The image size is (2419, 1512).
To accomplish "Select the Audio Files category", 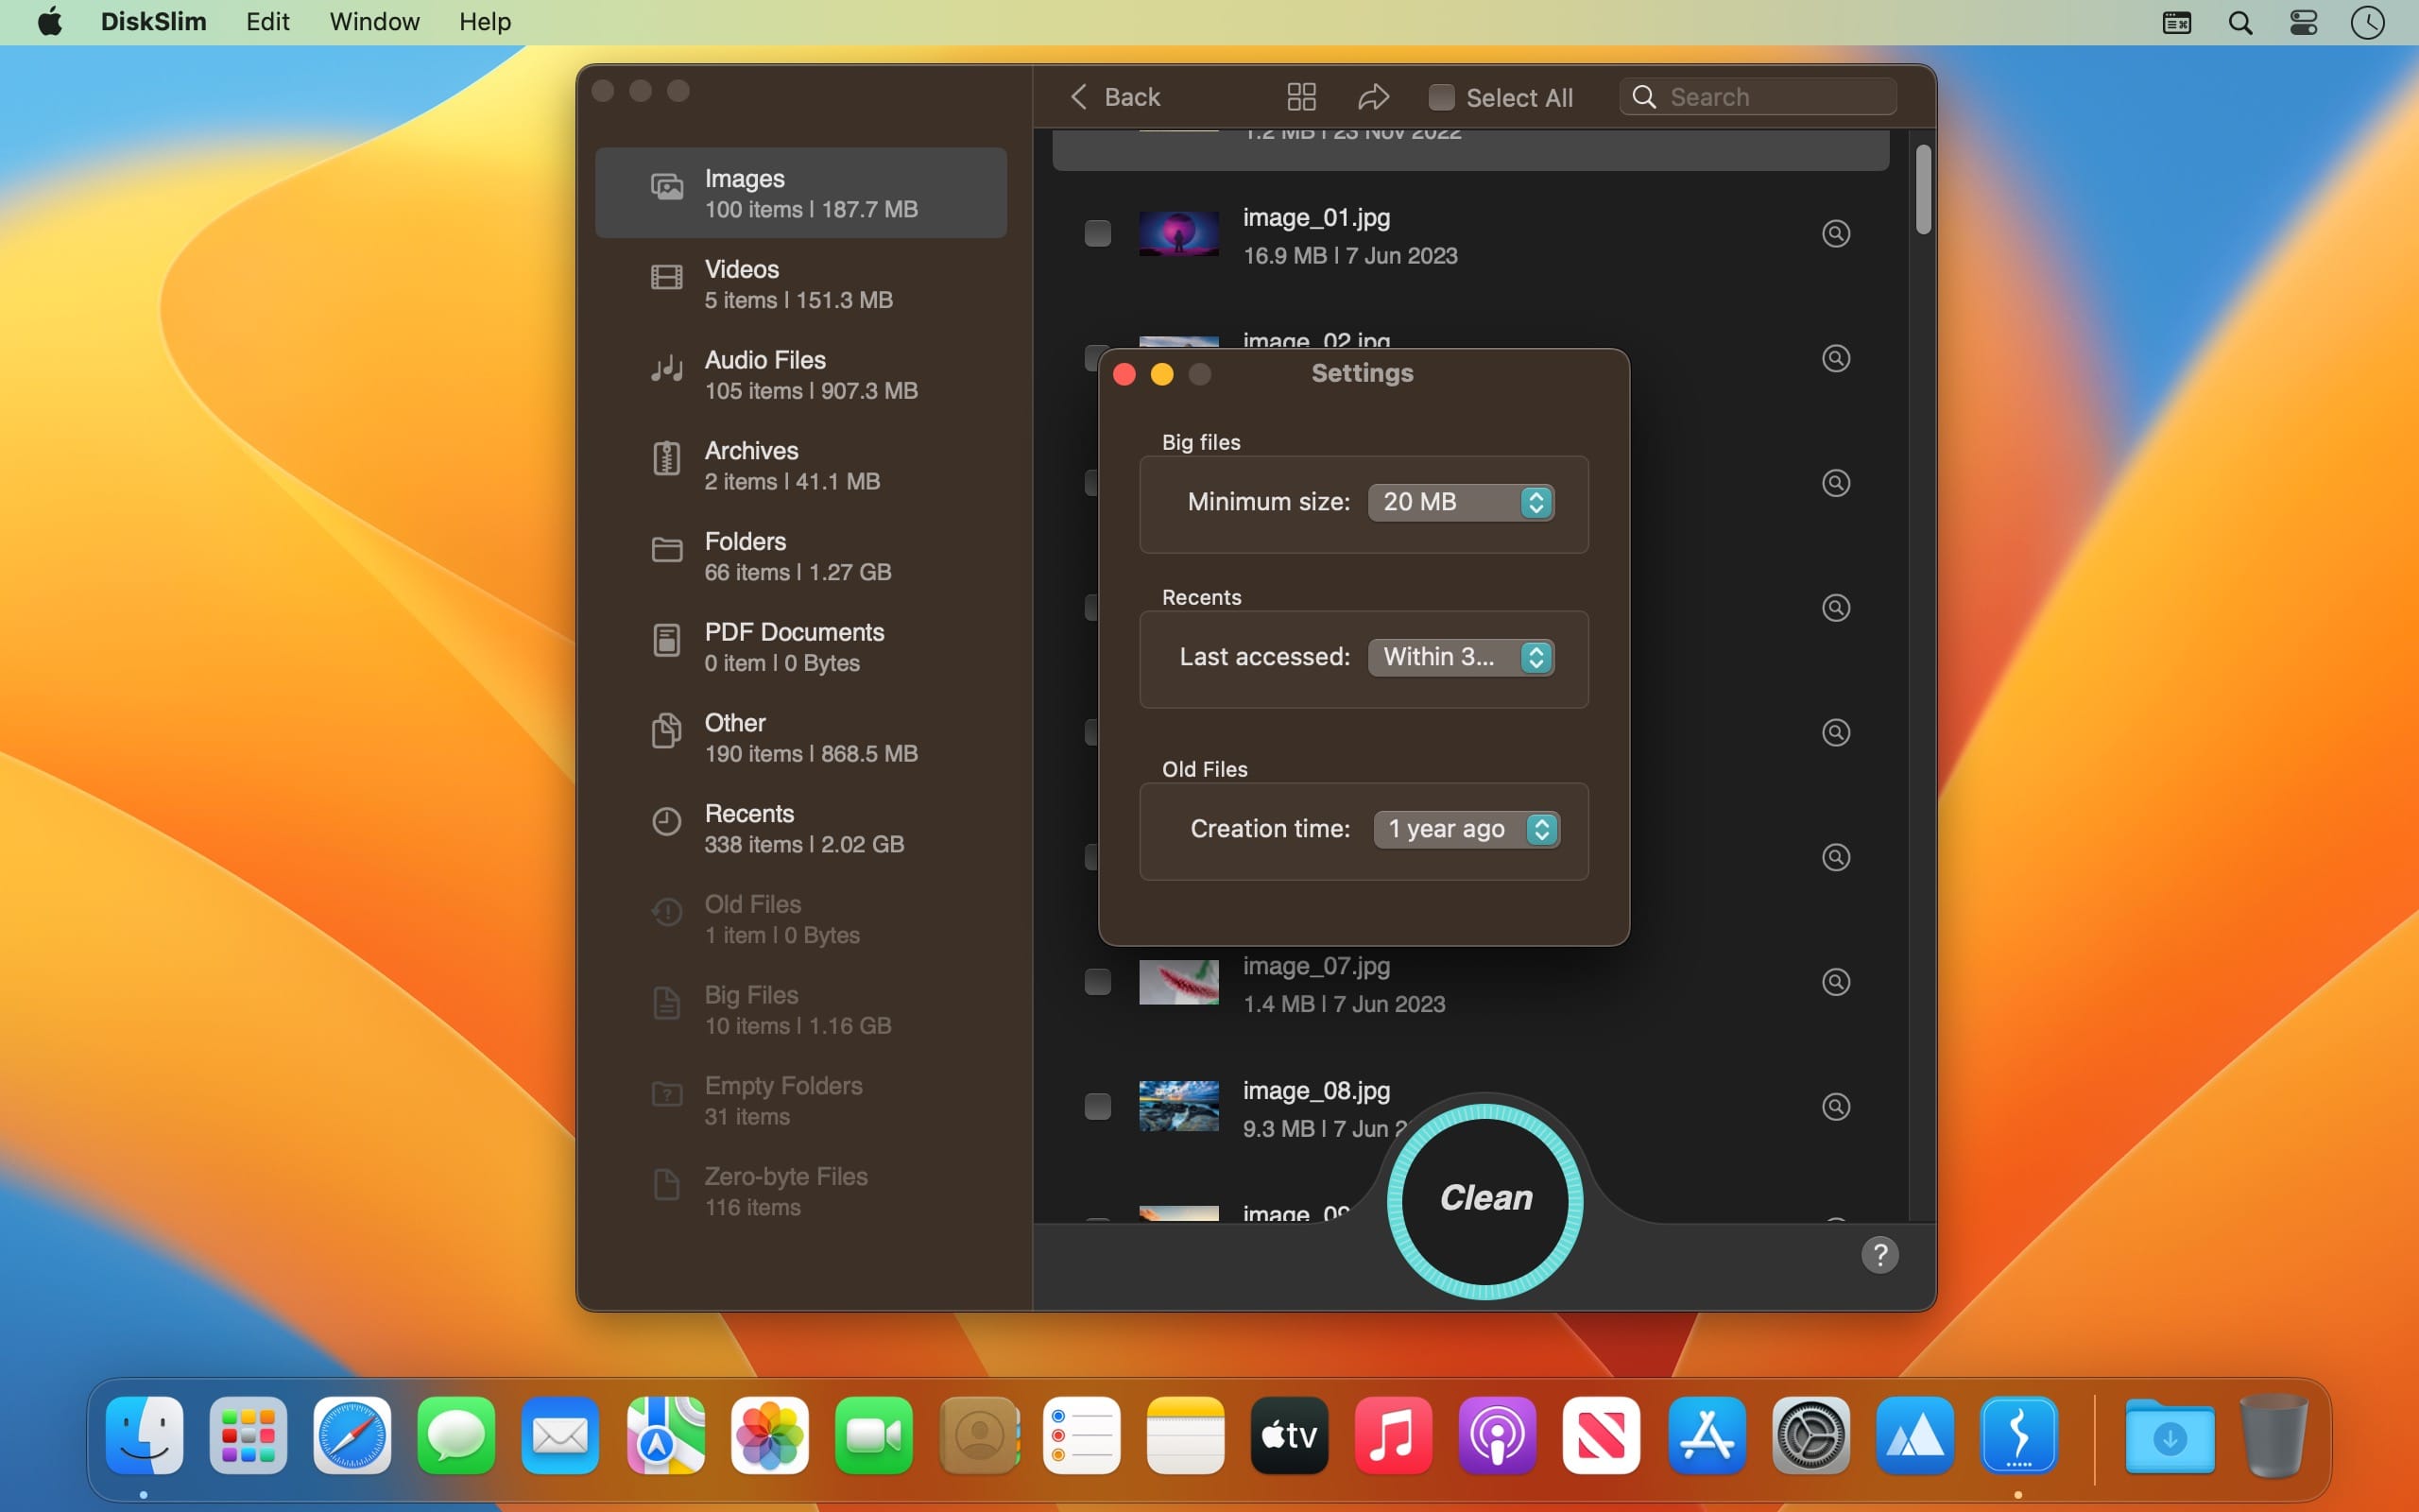I will point(800,375).
